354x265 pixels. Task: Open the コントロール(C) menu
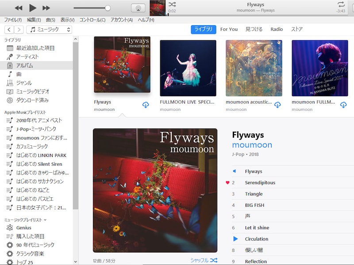pyautogui.click(x=92, y=20)
